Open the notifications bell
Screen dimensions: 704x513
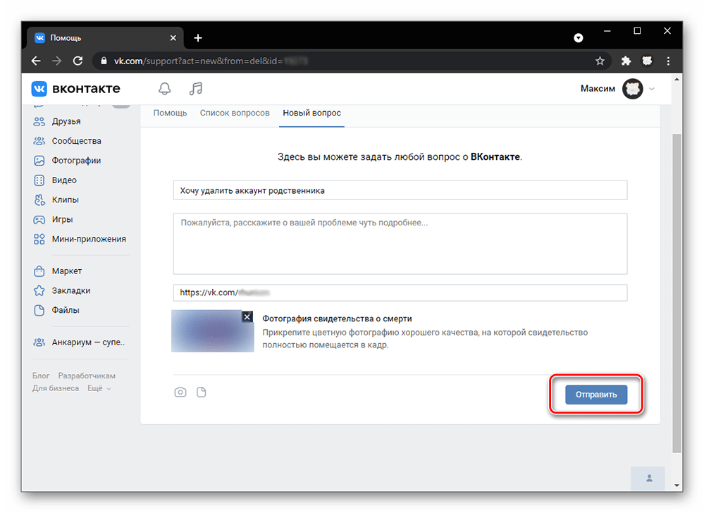(x=165, y=88)
